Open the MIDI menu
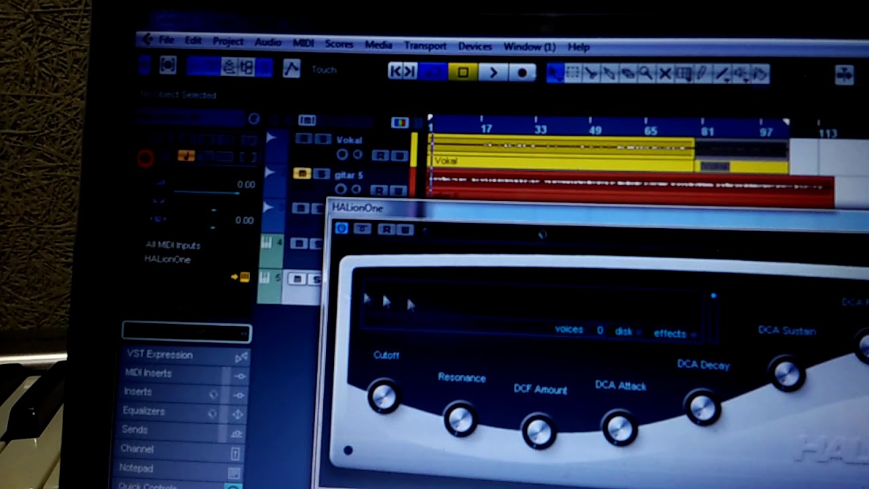The width and height of the screenshot is (869, 489). point(303,43)
